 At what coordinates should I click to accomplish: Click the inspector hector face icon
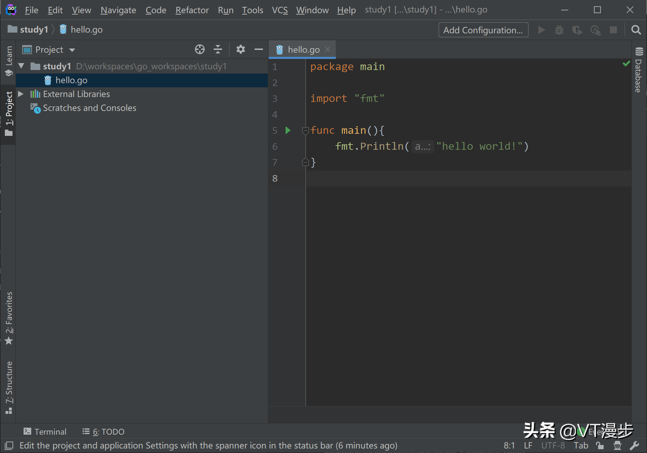pyautogui.click(x=618, y=445)
